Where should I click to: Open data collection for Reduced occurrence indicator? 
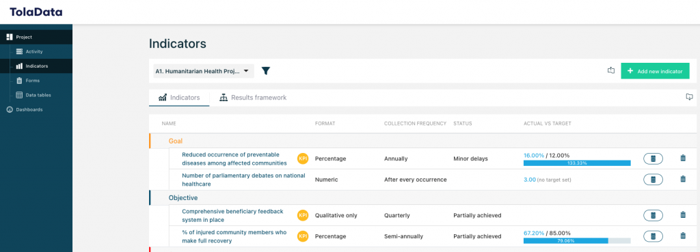tap(653, 158)
